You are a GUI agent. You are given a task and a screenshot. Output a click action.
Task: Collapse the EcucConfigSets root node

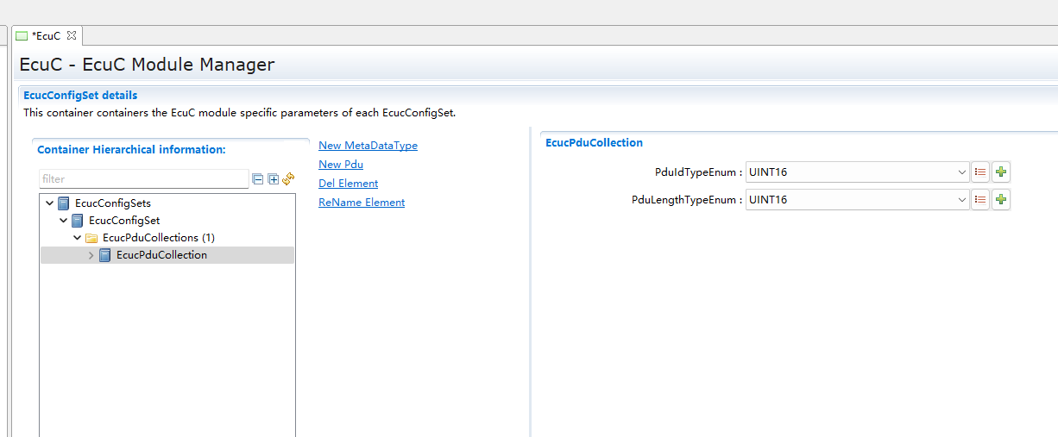point(50,203)
